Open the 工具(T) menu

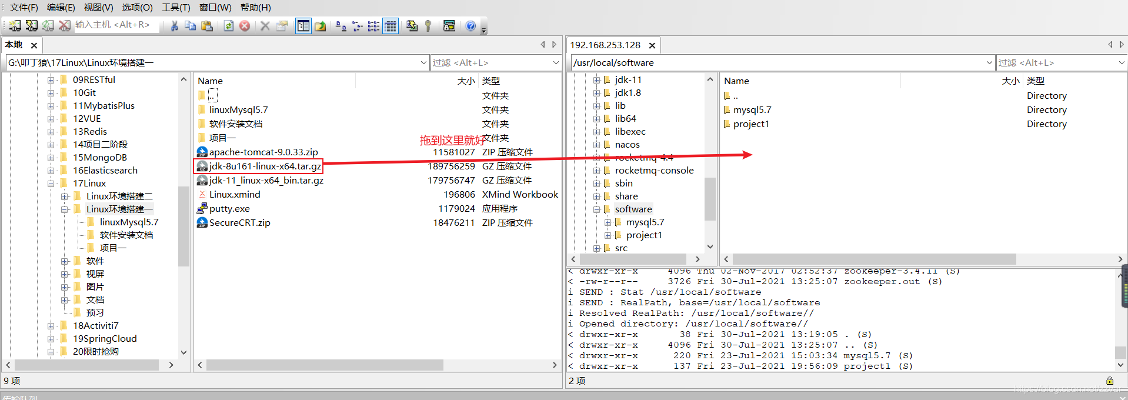[176, 8]
